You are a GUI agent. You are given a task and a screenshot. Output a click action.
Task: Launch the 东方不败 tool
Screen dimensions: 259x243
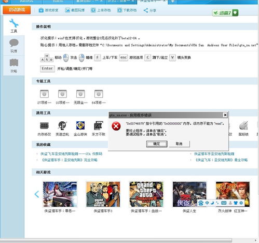(x=99, y=128)
